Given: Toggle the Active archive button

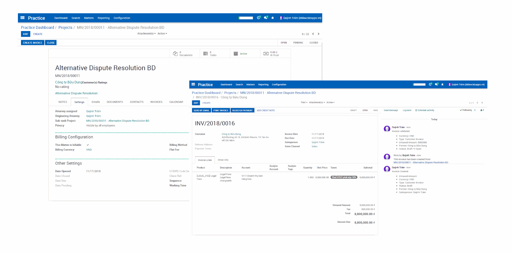Looking at the screenshot, I should click(x=241, y=53).
